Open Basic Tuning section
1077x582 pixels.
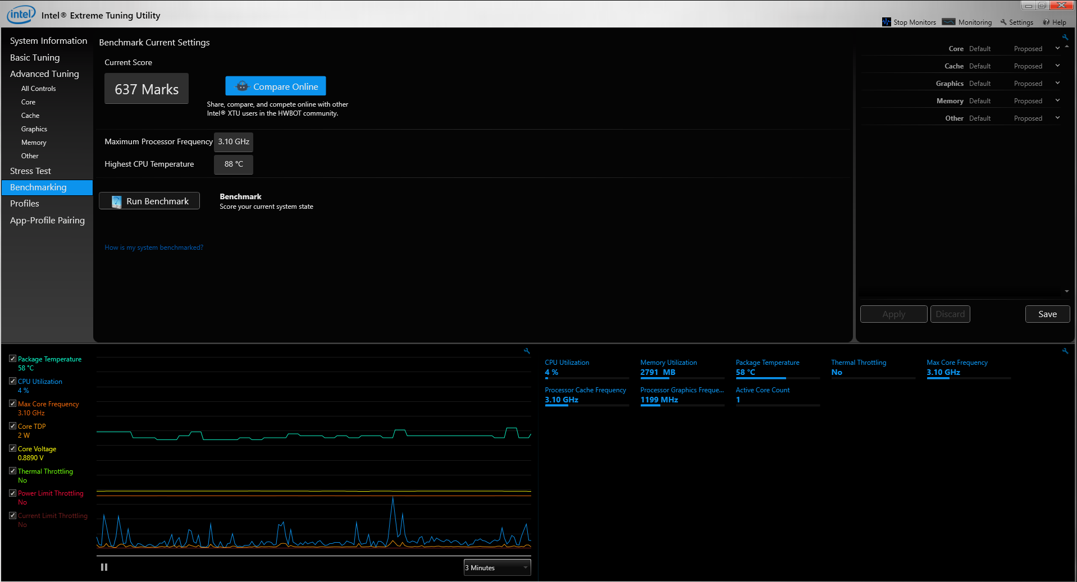[35, 57]
